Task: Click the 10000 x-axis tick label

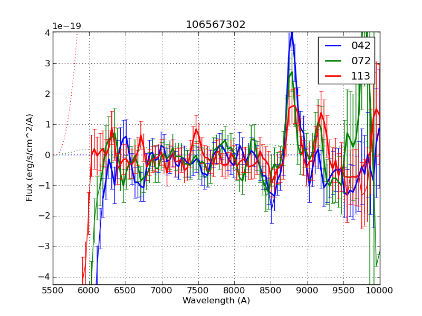Action: click(380, 290)
